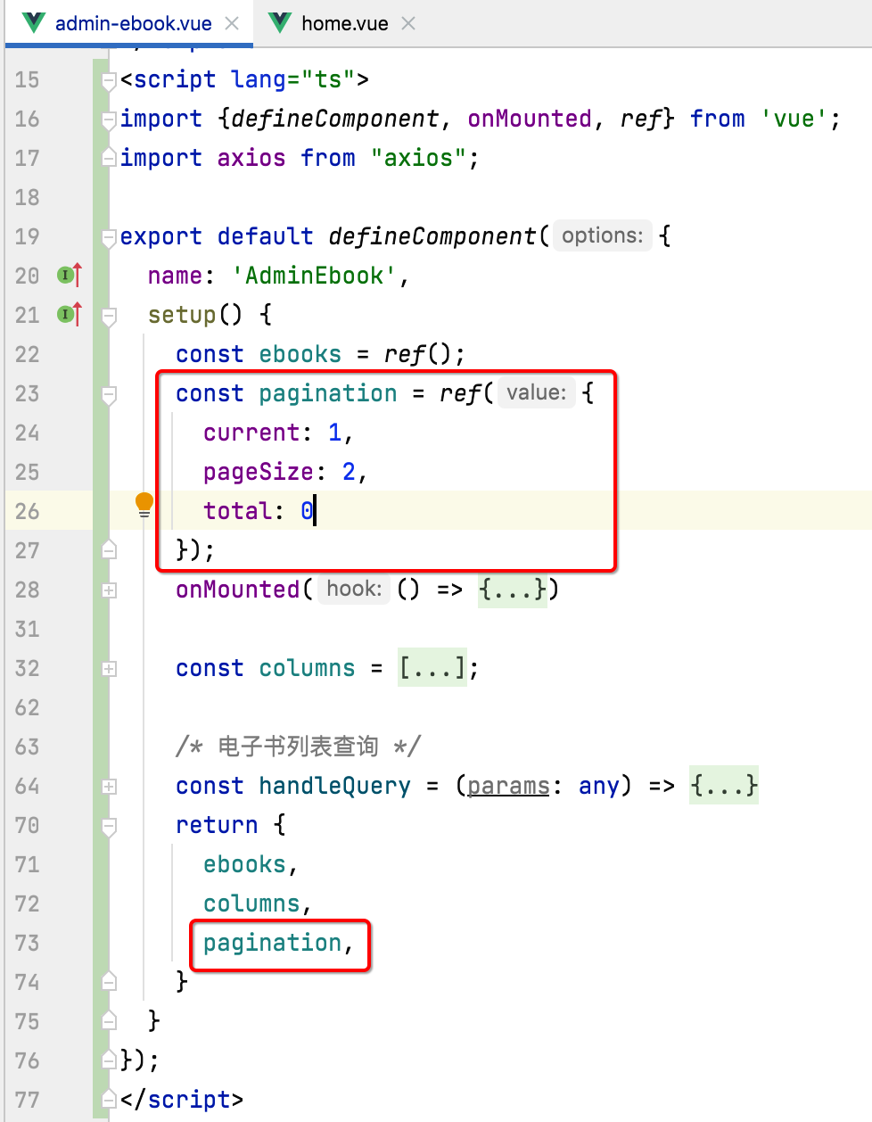Collapse defineComponent fold on line 19

click(109, 237)
